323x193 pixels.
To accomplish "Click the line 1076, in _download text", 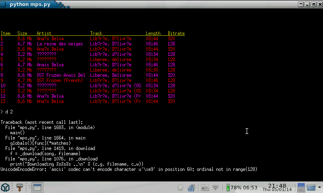I will pyautogui.click(x=69, y=159).
